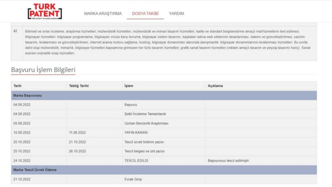Click the Açıklama column header

coord(215,86)
